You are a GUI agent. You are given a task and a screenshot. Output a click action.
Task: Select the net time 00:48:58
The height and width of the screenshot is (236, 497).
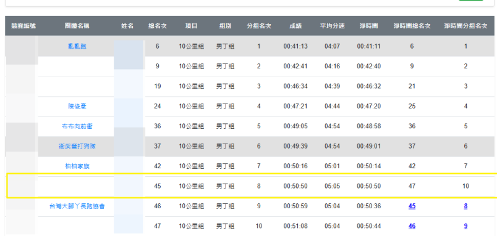368,126
